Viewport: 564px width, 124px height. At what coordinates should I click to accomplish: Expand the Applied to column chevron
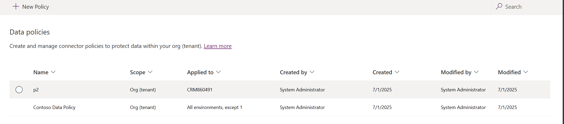(x=218, y=72)
